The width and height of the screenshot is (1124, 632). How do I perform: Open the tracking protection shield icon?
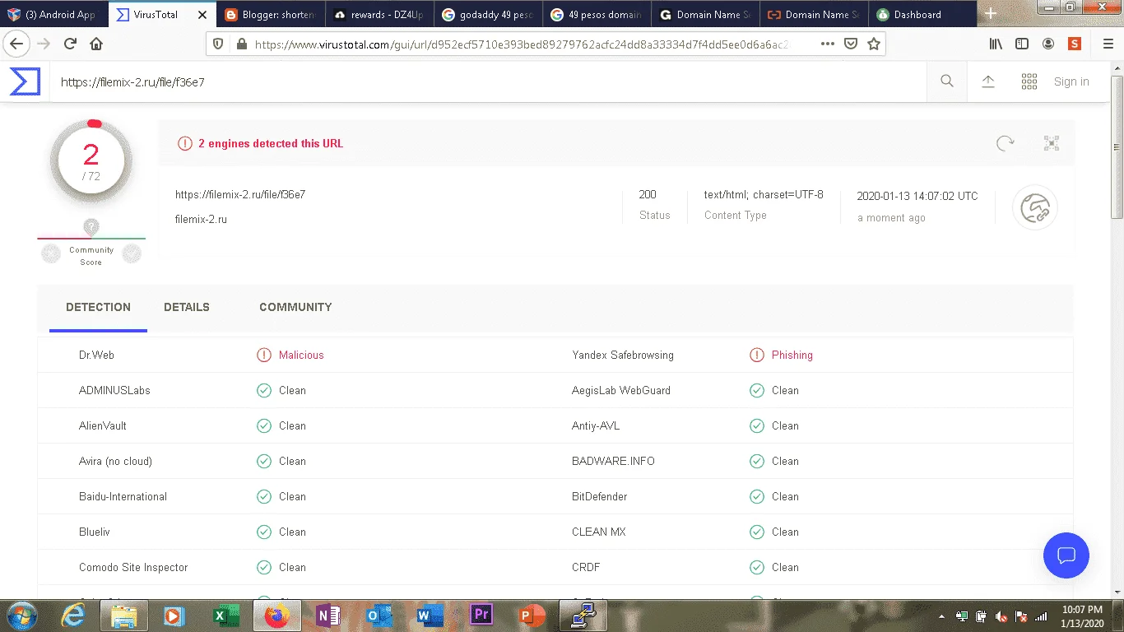(218, 44)
